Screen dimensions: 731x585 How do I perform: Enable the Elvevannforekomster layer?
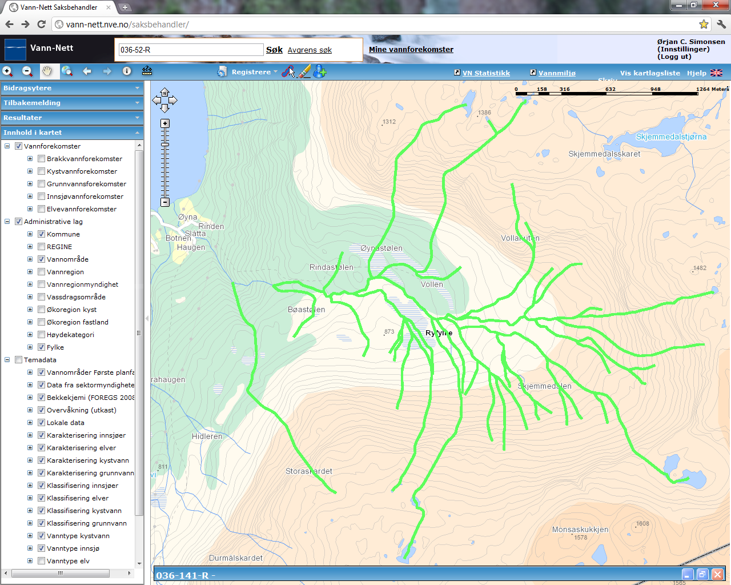click(41, 209)
